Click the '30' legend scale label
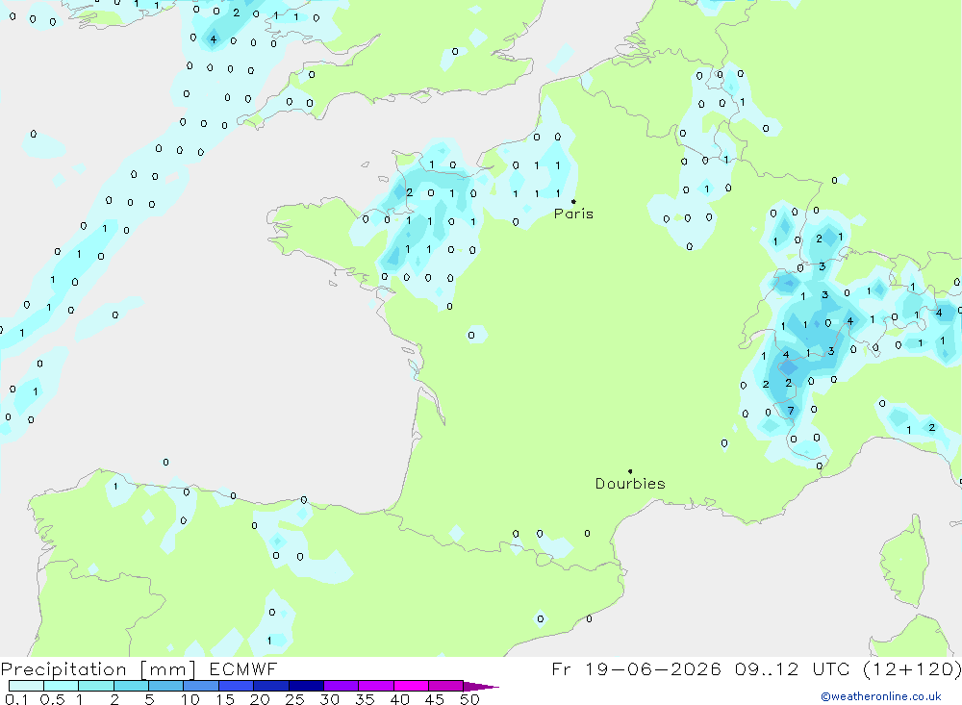The height and width of the screenshot is (705, 962). point(330,699)
